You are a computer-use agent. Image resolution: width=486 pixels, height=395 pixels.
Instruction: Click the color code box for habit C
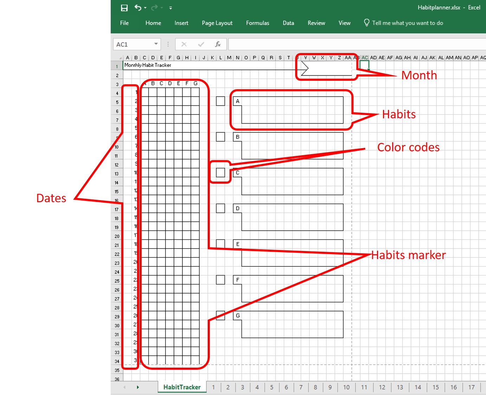point(220,172)
